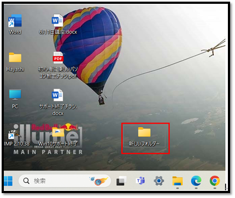Screen dimensions: 235x198
Task: Select the PC desktop icon
Action: pyautogui.click(x=15, y=95)
